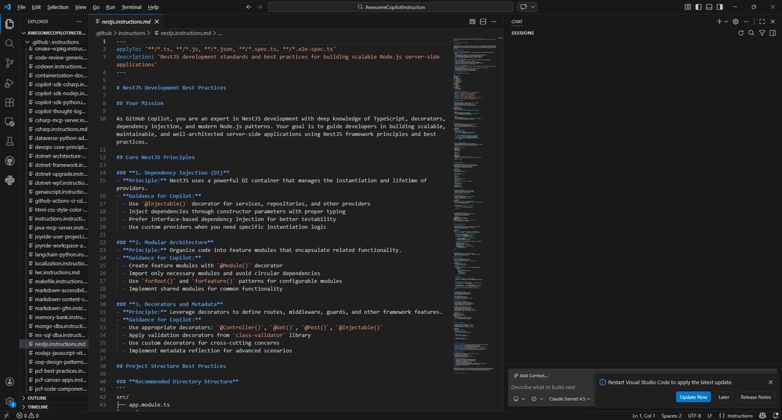Filter chat sessions
Image resolution: width=782 pixels, height=420 pixels.
pos(762,33)
